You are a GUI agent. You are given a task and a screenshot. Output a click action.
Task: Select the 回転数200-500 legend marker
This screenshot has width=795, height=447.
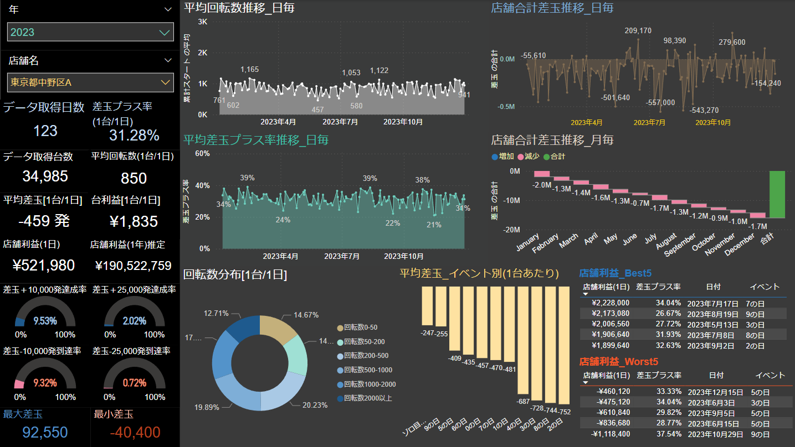click(340, 356)
